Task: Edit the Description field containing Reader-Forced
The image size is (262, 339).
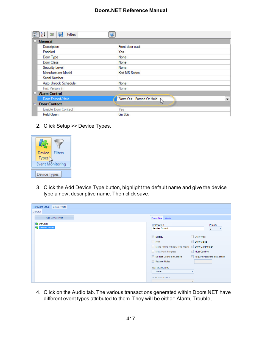Action: point(178,229)
